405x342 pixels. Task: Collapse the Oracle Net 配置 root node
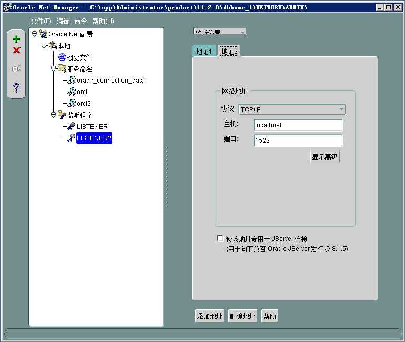[x=34, y=34]
